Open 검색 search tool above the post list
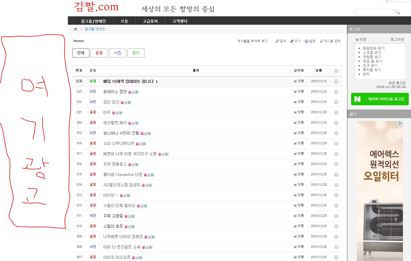This screenshot has height=261, width=411. click(x=281, y=41)
